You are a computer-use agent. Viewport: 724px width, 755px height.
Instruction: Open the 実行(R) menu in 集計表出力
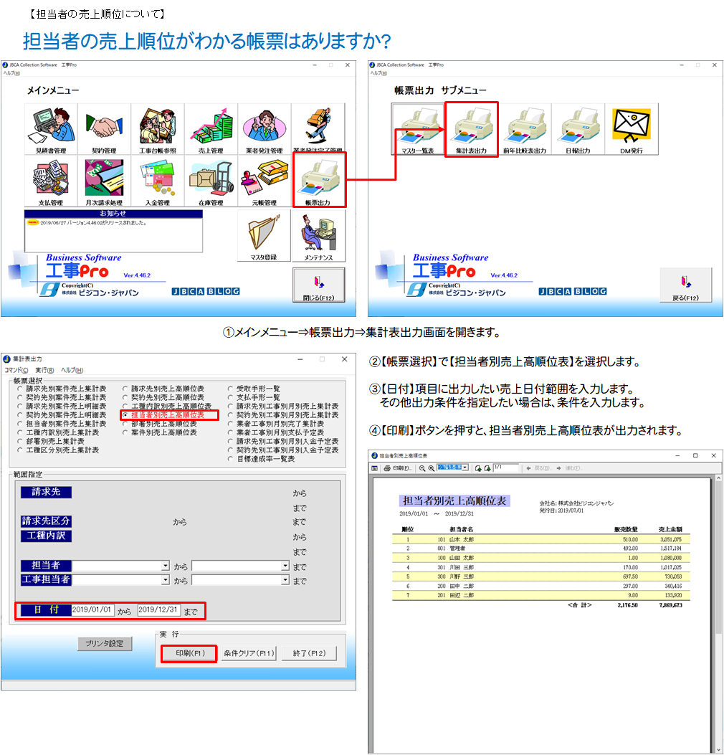[45, 370]
